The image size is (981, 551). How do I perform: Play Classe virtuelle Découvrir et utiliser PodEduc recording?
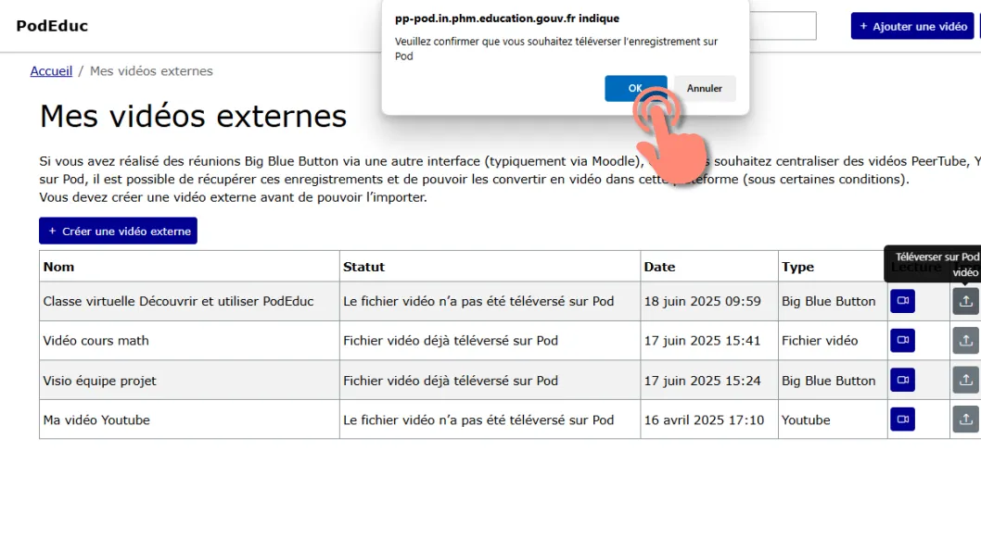click(902, 301)
